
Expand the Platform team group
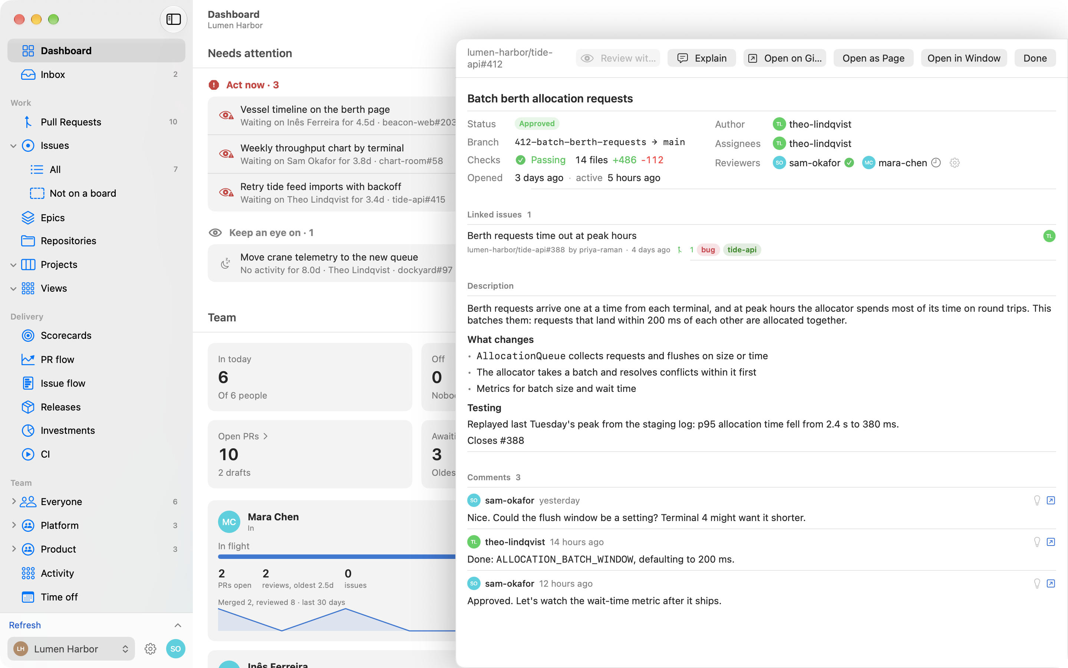[x=13, y=525]
